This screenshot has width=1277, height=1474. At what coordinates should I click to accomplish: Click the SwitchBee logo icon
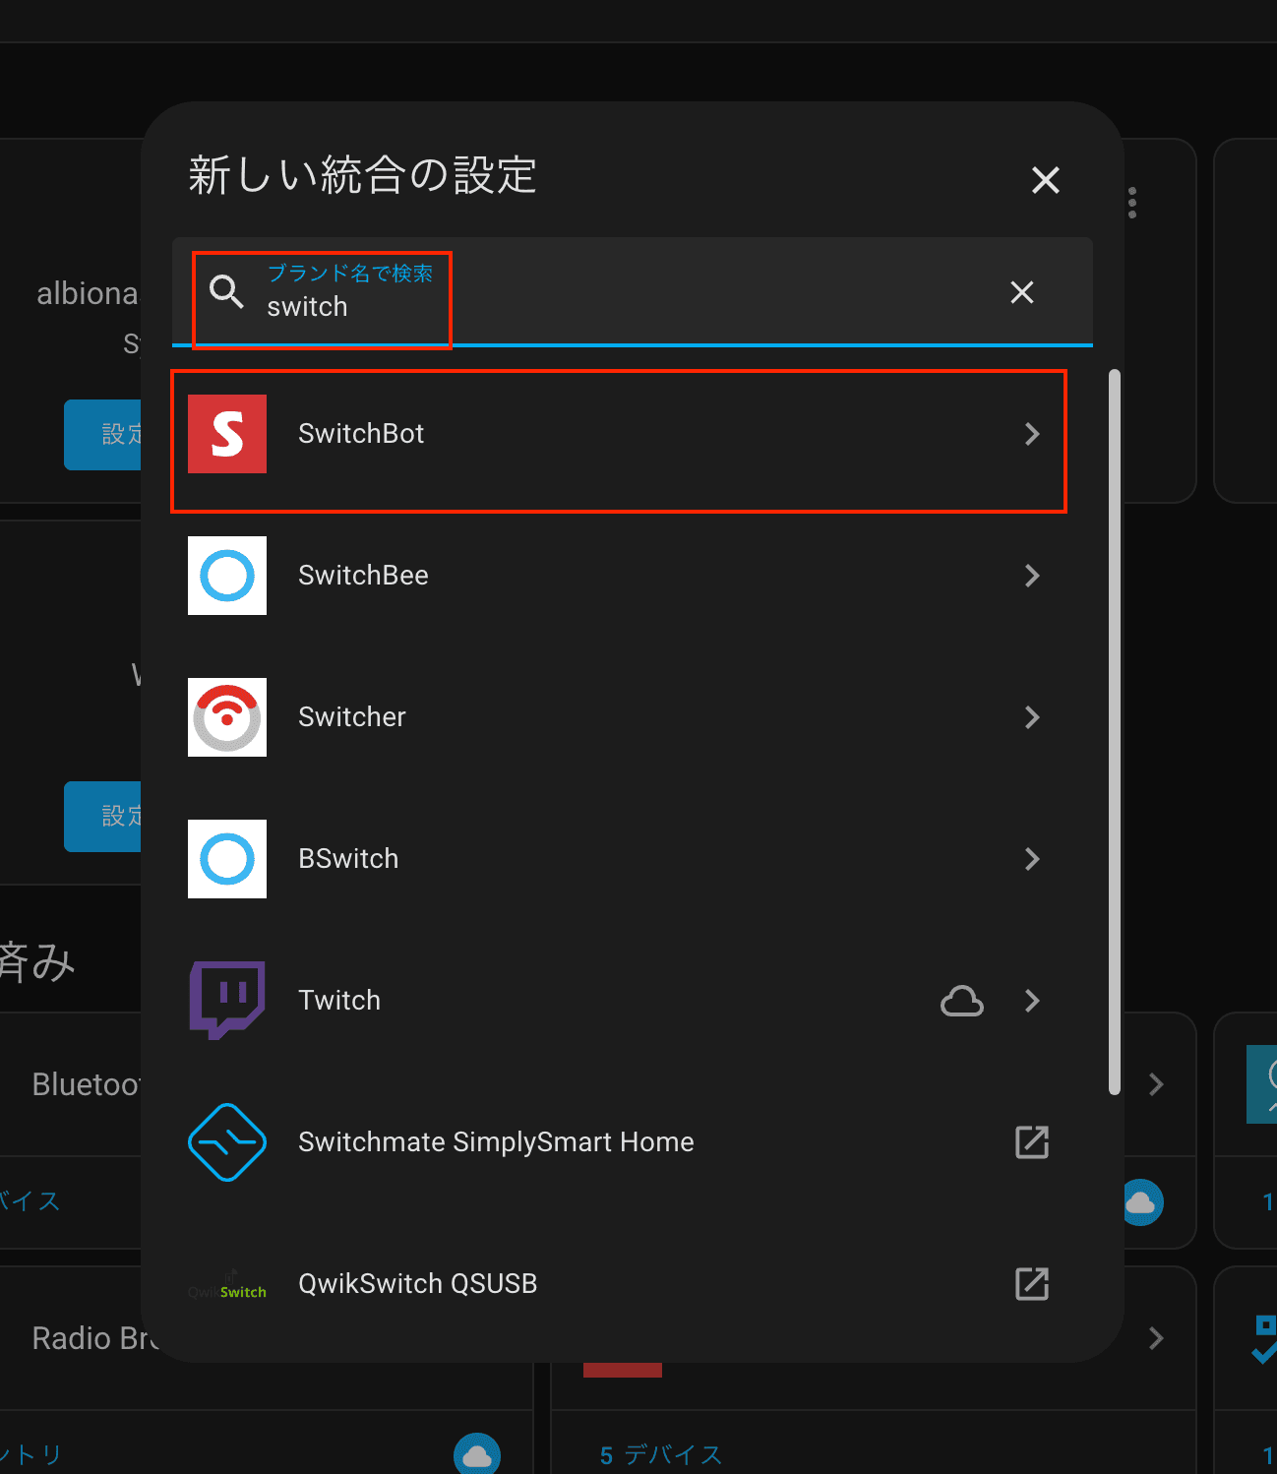pos(227,576)
